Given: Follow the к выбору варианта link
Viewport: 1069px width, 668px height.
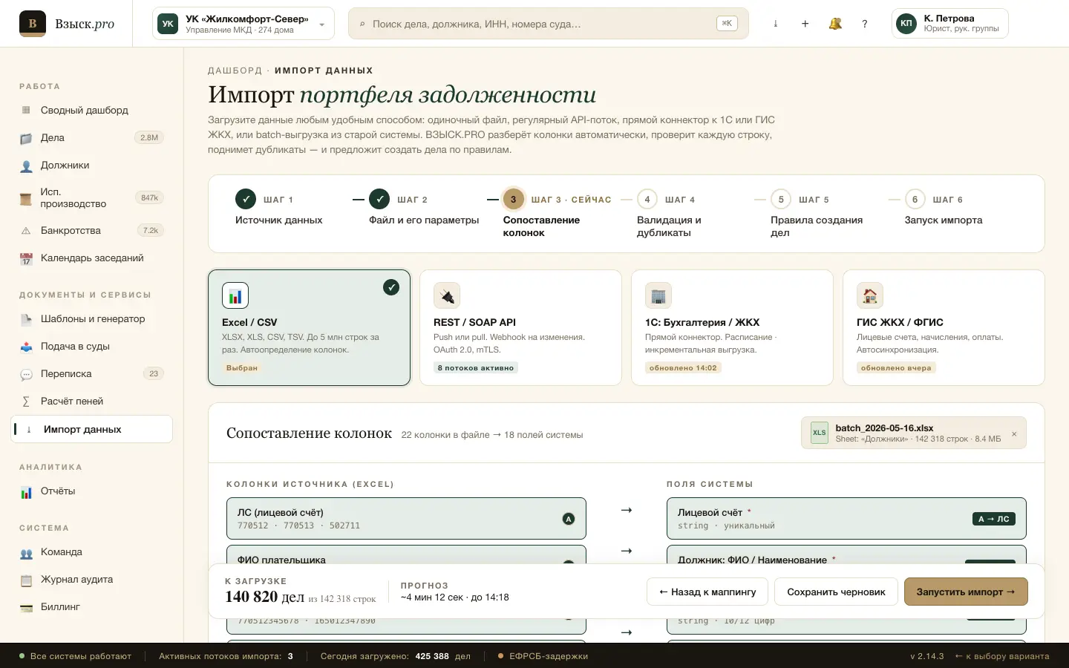Looking at the screenshot, I should tap(1002, 656).
